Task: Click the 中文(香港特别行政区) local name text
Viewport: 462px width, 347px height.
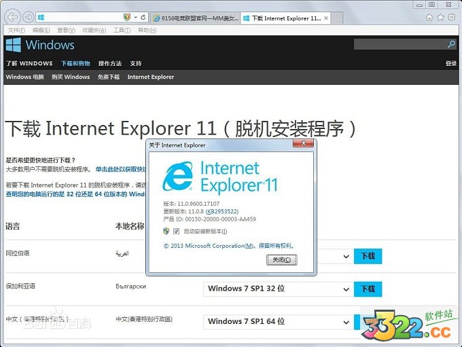Action: pos(144,319)
